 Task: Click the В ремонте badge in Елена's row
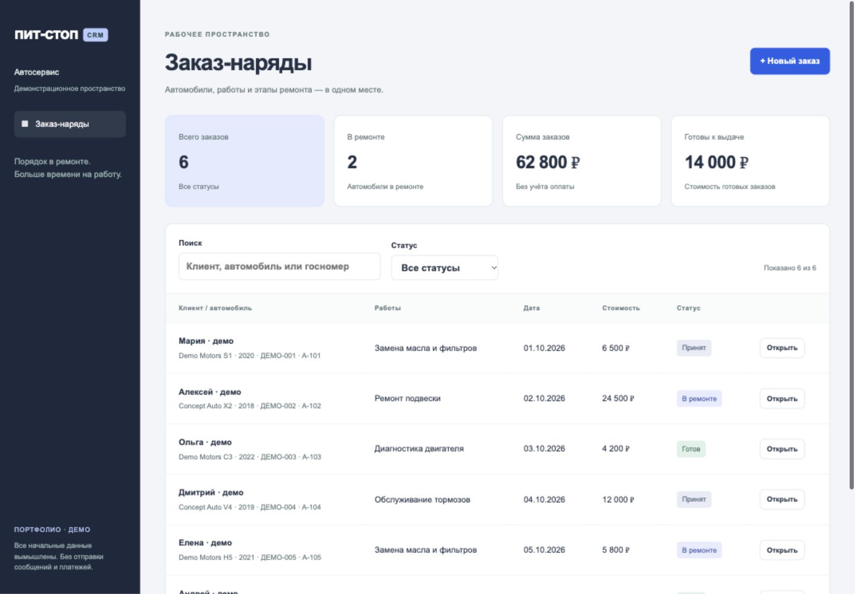[x=699, y=550]
